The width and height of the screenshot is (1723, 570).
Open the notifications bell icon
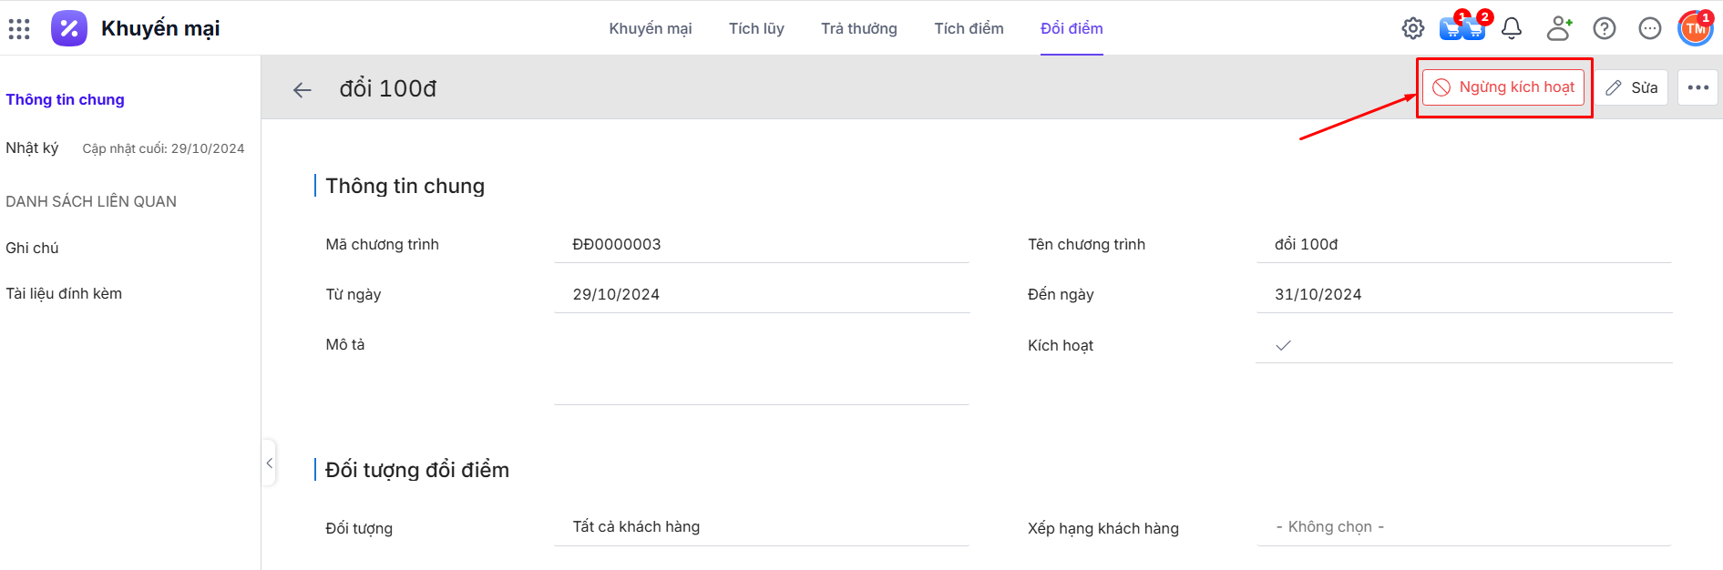point(1512,28)
